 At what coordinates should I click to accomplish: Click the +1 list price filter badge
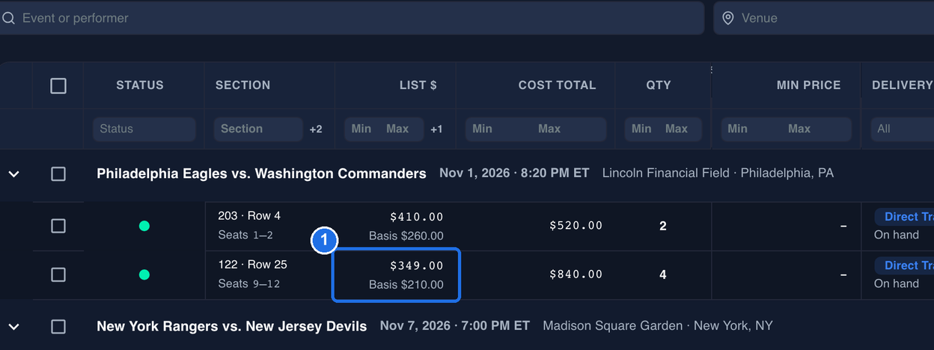point(436,129)
